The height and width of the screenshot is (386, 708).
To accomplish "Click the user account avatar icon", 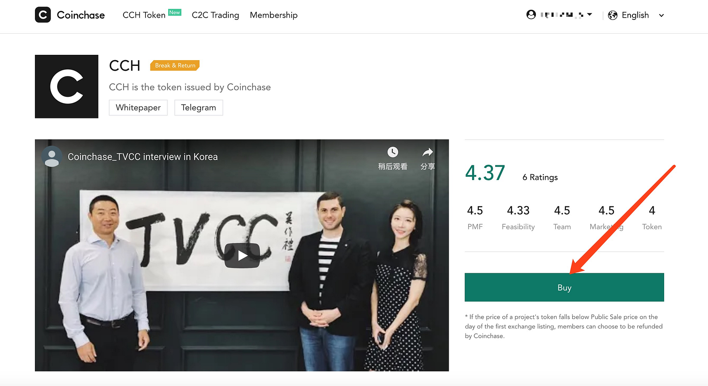I will pos(531,15).
